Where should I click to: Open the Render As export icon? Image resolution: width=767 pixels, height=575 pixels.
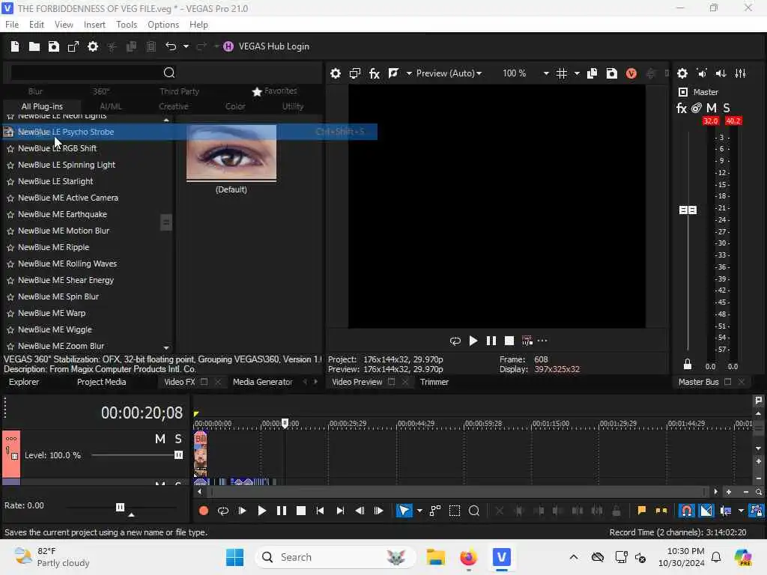(x=73, y=46)
